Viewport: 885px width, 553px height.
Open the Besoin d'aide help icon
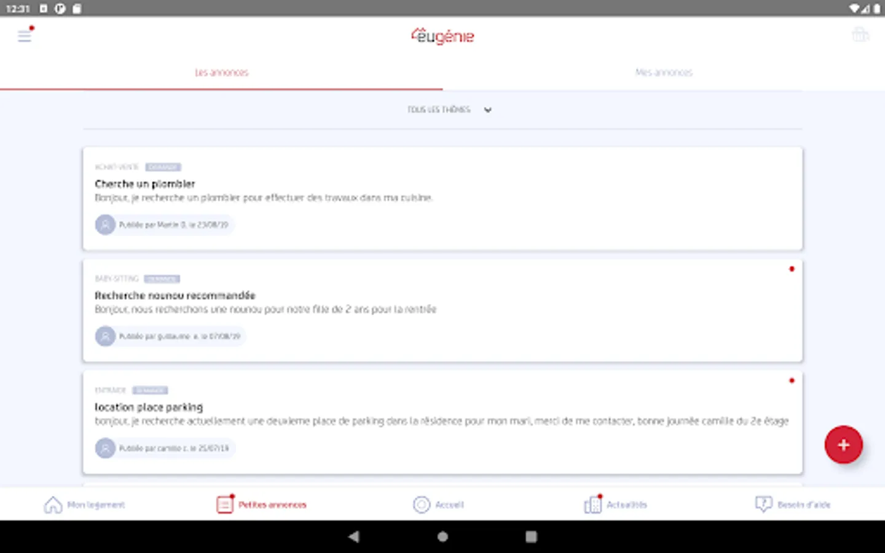click(763, 504)
